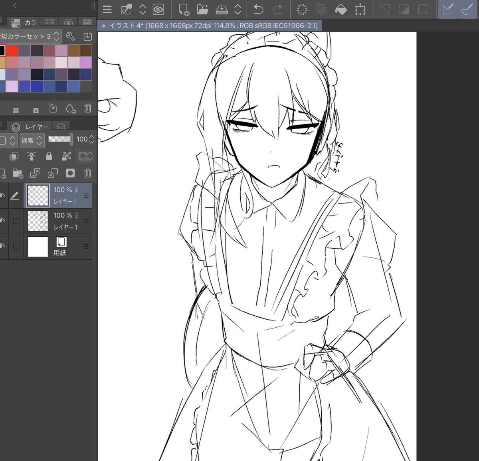Click the layer opacity slider
This screenshot has width=479, height=461.
tap(60, 139)
